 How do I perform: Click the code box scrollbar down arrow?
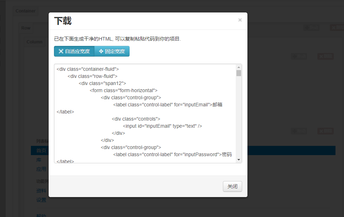click(x=239, y=160)
